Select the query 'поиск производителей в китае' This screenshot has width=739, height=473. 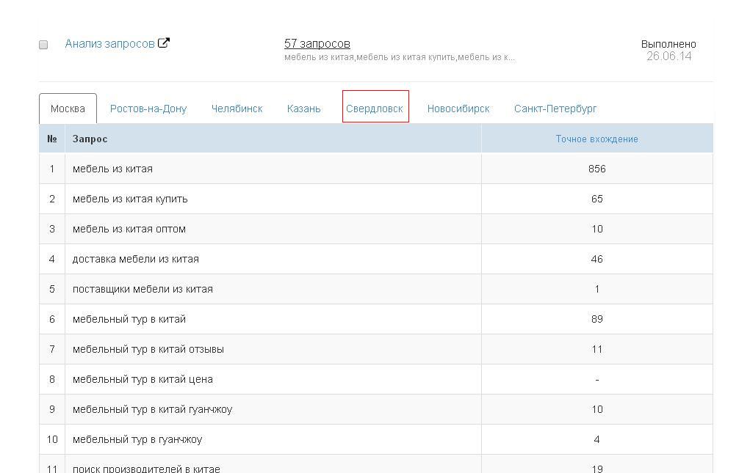pos(146,469)
